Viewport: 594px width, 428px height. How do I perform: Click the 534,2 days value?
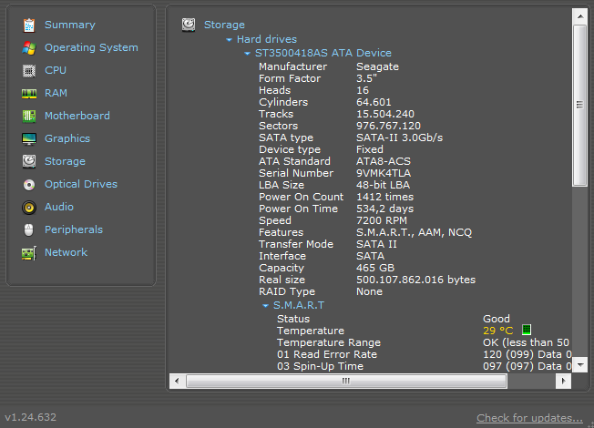point(384,209)
